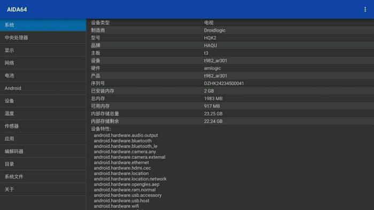Click the 设备特性 label
This screenshot has width=374, height=210.
click(100, 128)
